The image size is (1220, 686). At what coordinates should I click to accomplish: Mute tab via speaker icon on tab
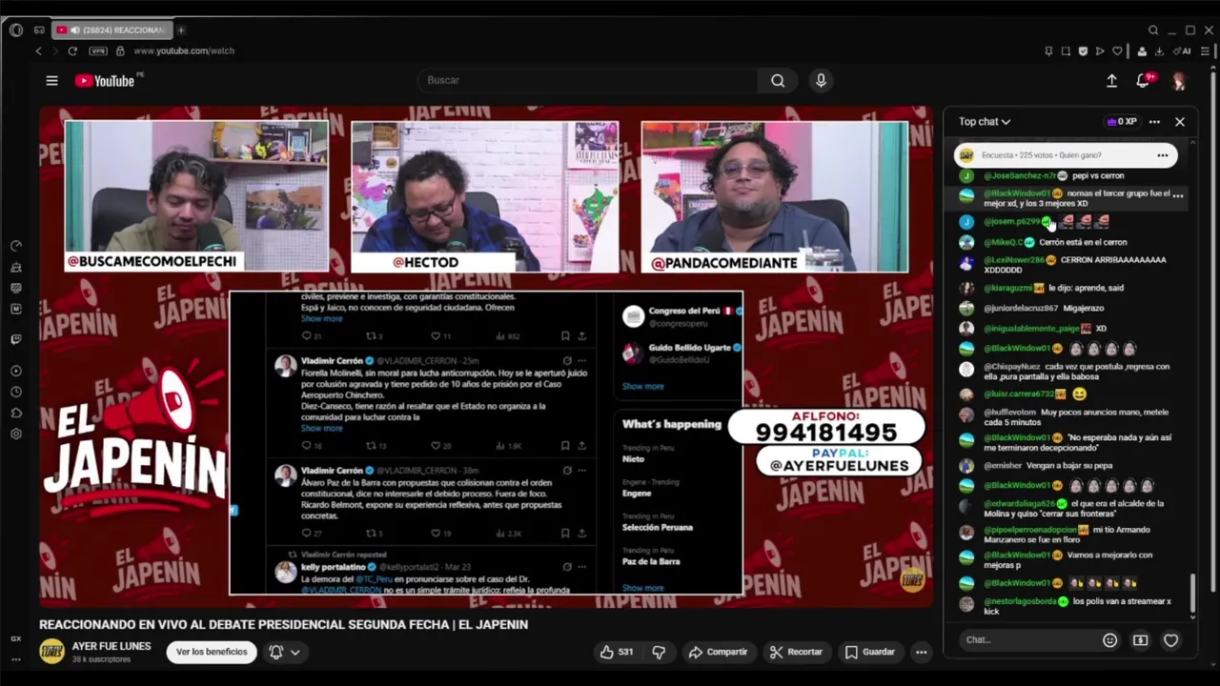click(74, 30)
